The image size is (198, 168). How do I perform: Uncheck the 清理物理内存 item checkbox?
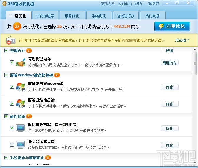pyautogui.click(x=12, y=62)
